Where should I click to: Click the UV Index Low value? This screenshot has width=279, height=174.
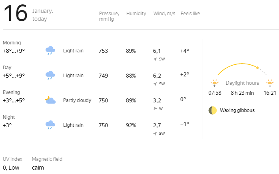tap(11, 168)
